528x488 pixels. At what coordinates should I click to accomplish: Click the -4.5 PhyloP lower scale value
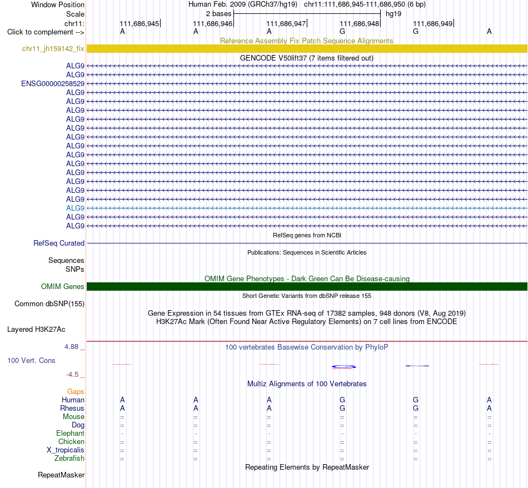point(72,375)
